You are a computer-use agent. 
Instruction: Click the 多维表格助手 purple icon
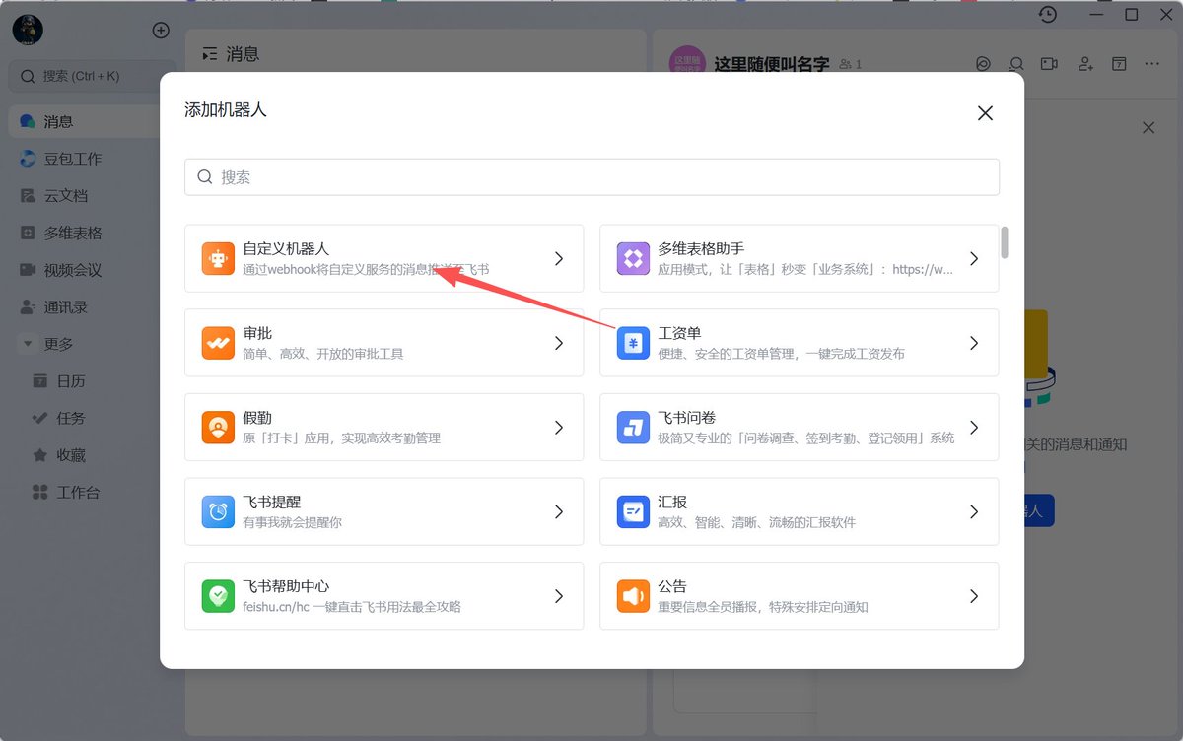point(633,258)
